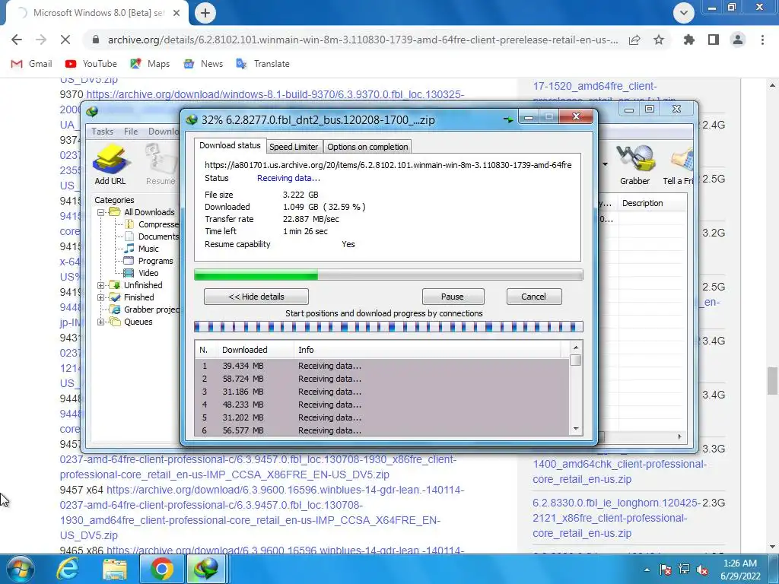Click the greyed Resume toolbar icon
Viewport: 779px width, 584px height.
pos(161,164)
